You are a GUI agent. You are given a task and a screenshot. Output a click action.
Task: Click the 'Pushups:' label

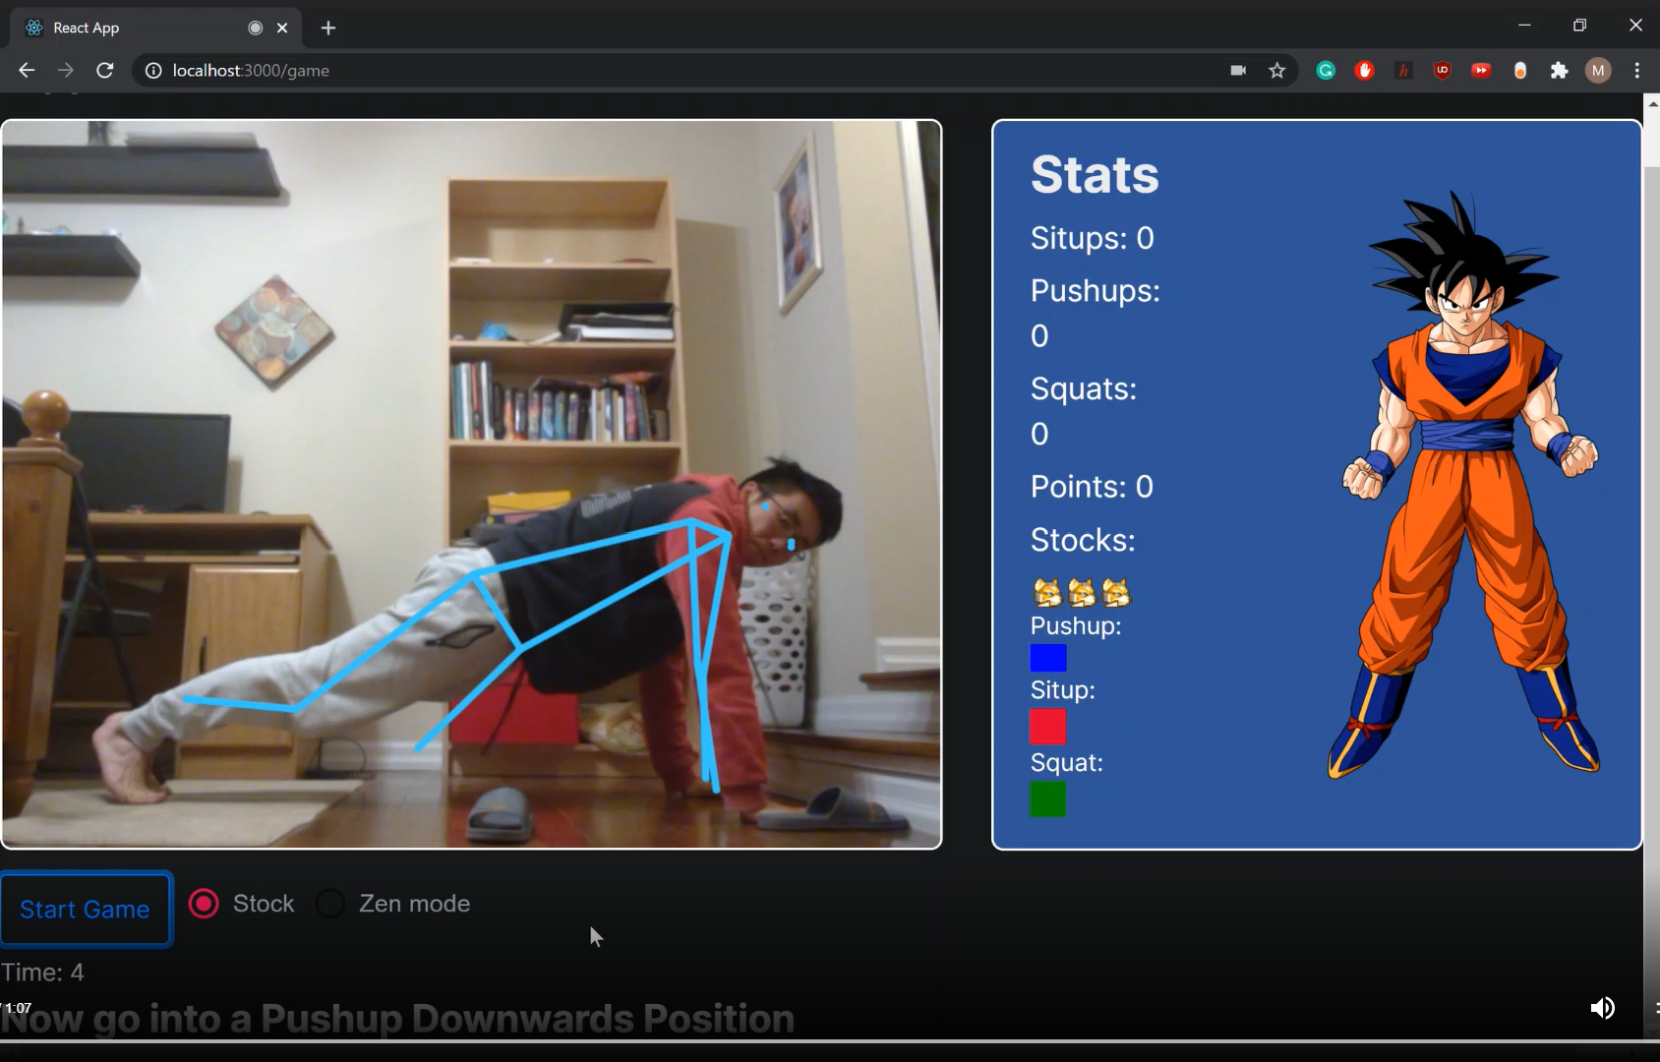(1096, 291)
